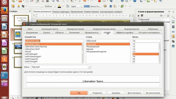Choose Курсив font style

click(x=90, y=49)
